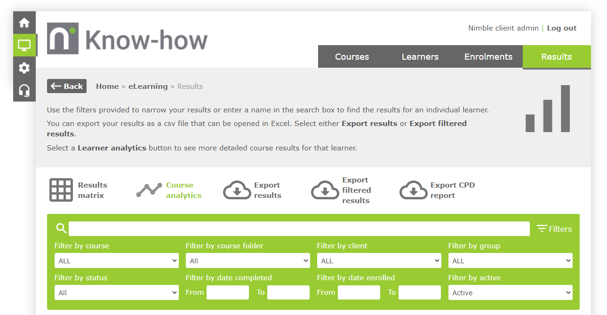Switch to the Courses tab

[x=352, y=57]
